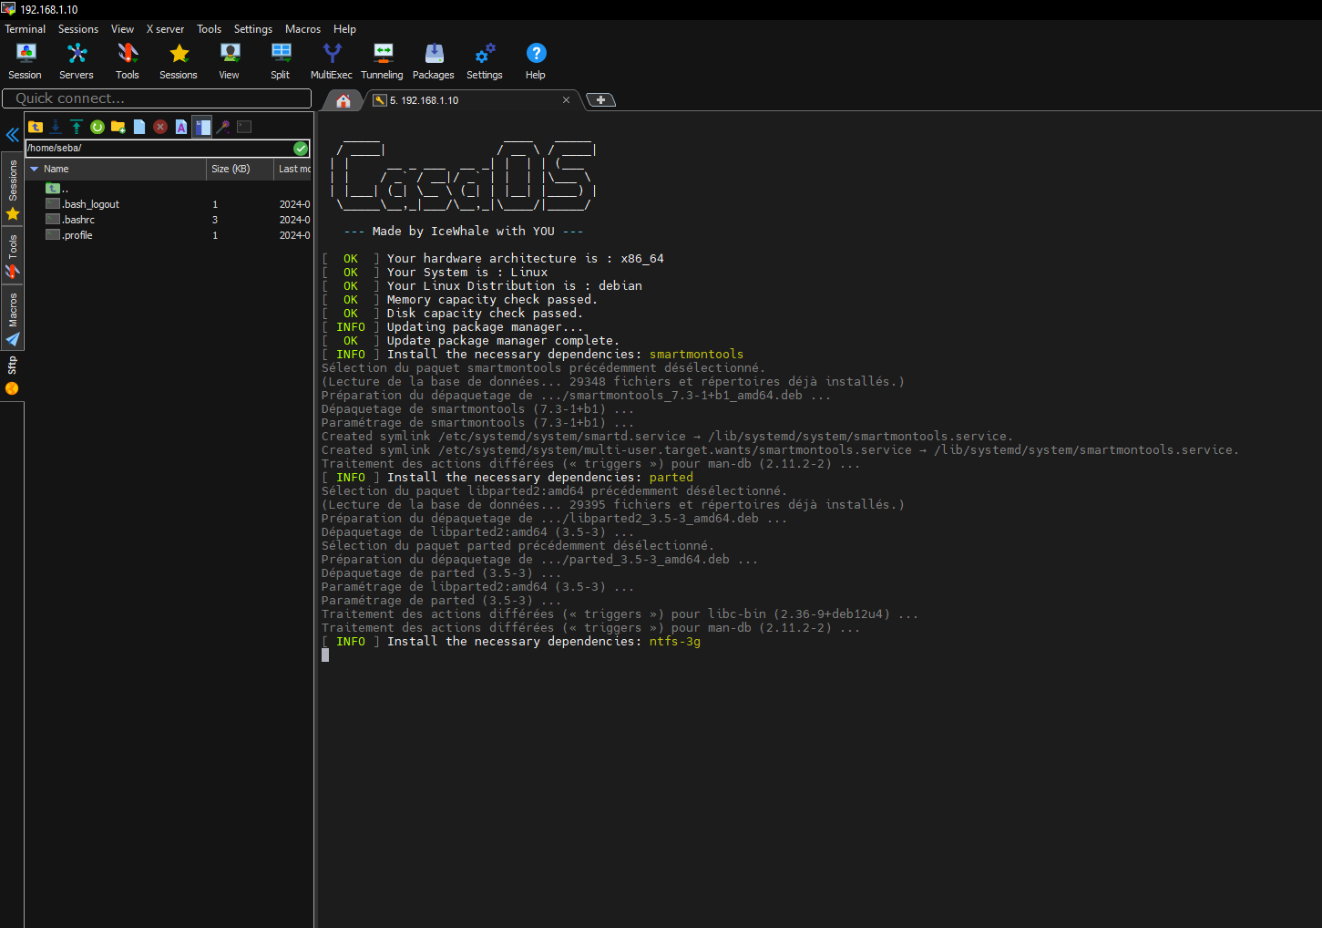Toggle follow terminal folder icon
Image resolution: width=1322 pixels, height=928 pixels.
[202, 127]
